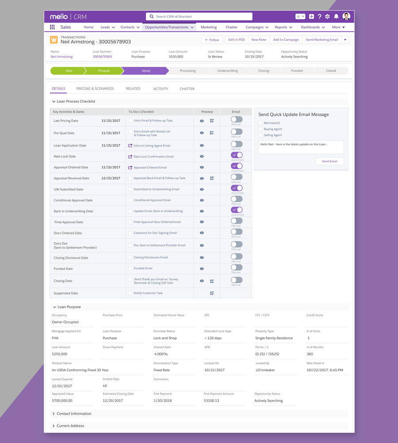
Task: Enable email toggle for Intro Email & Follow-up Task
Action: tap(237, 119)
